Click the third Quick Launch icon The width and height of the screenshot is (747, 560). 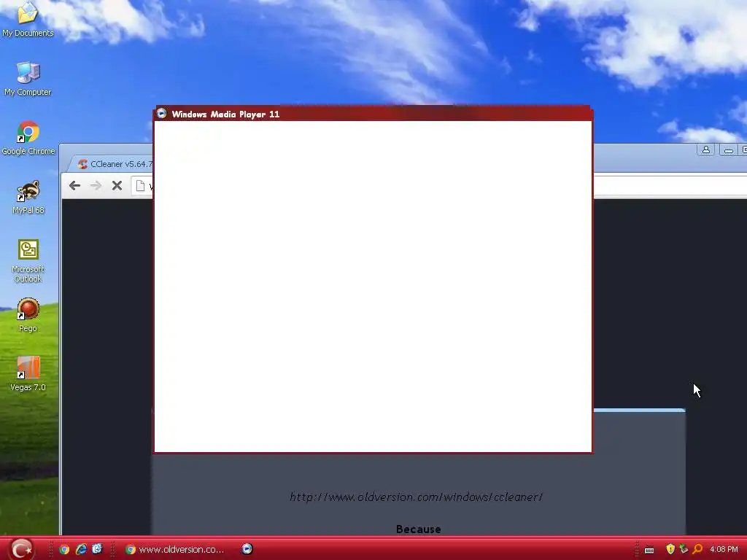(x=97, y=549)
